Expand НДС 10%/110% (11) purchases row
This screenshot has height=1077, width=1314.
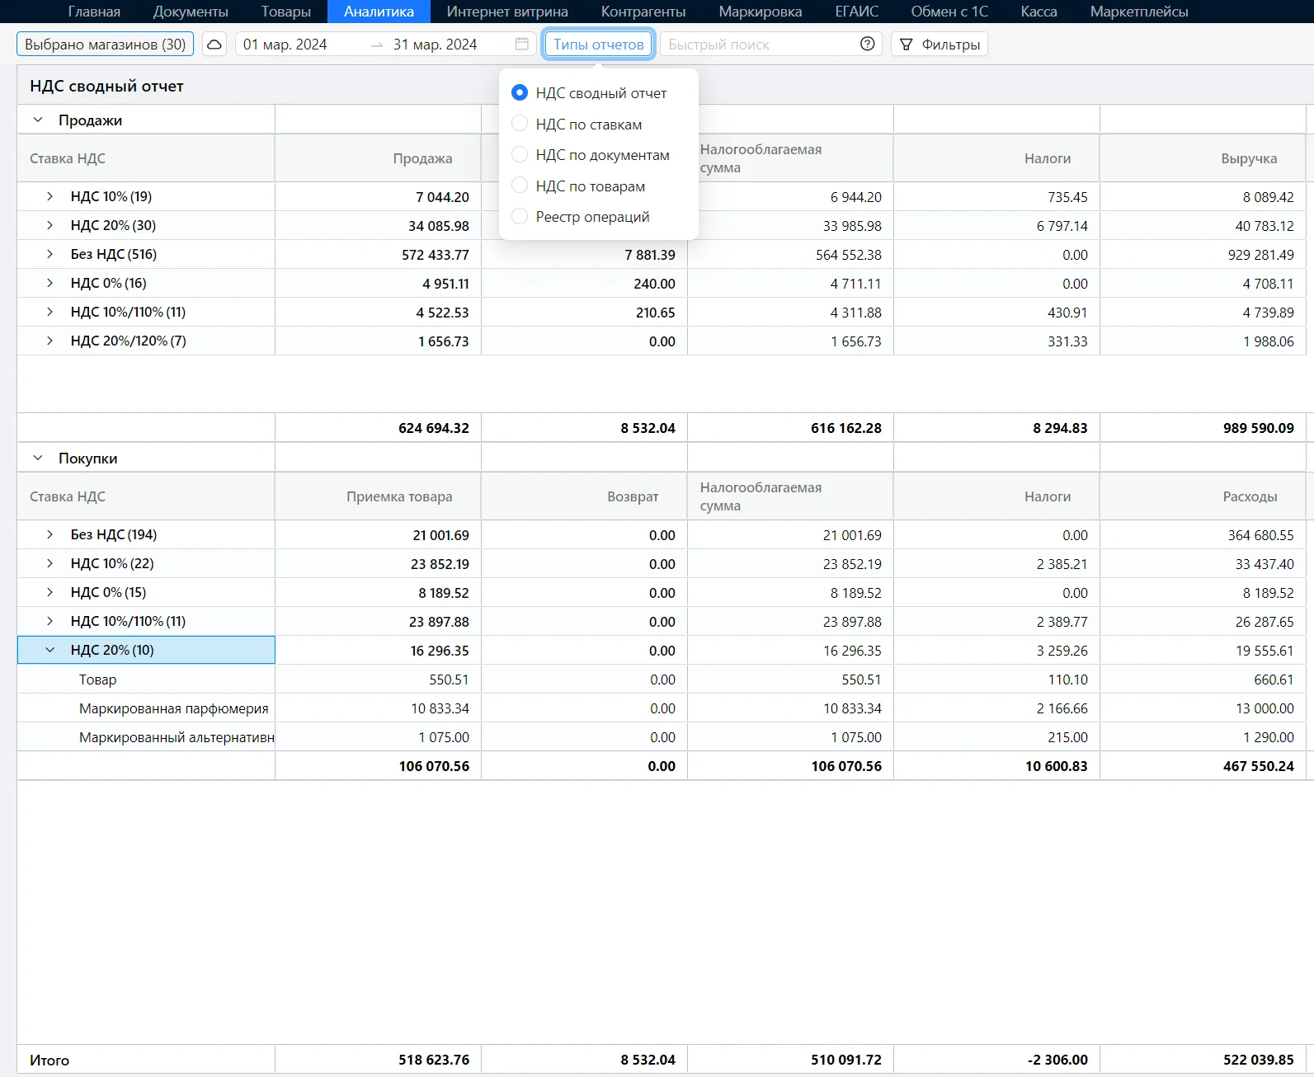[x=49, y=621]
